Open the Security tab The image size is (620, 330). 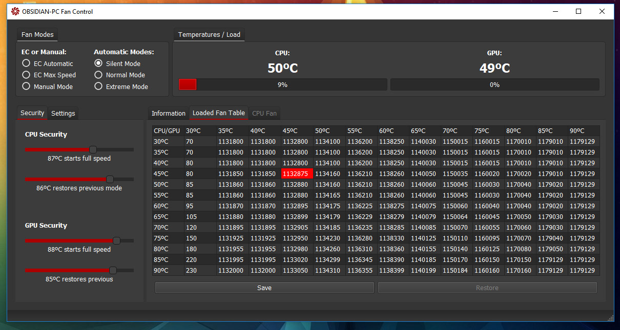coord(32,113)
